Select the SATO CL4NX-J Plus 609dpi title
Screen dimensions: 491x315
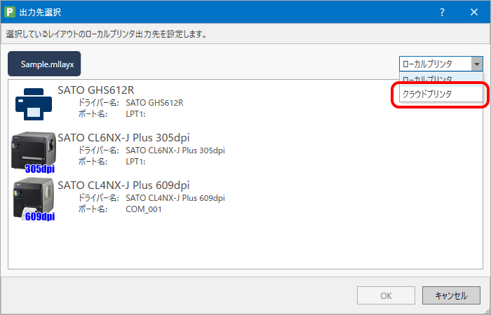tap(123, 185)
